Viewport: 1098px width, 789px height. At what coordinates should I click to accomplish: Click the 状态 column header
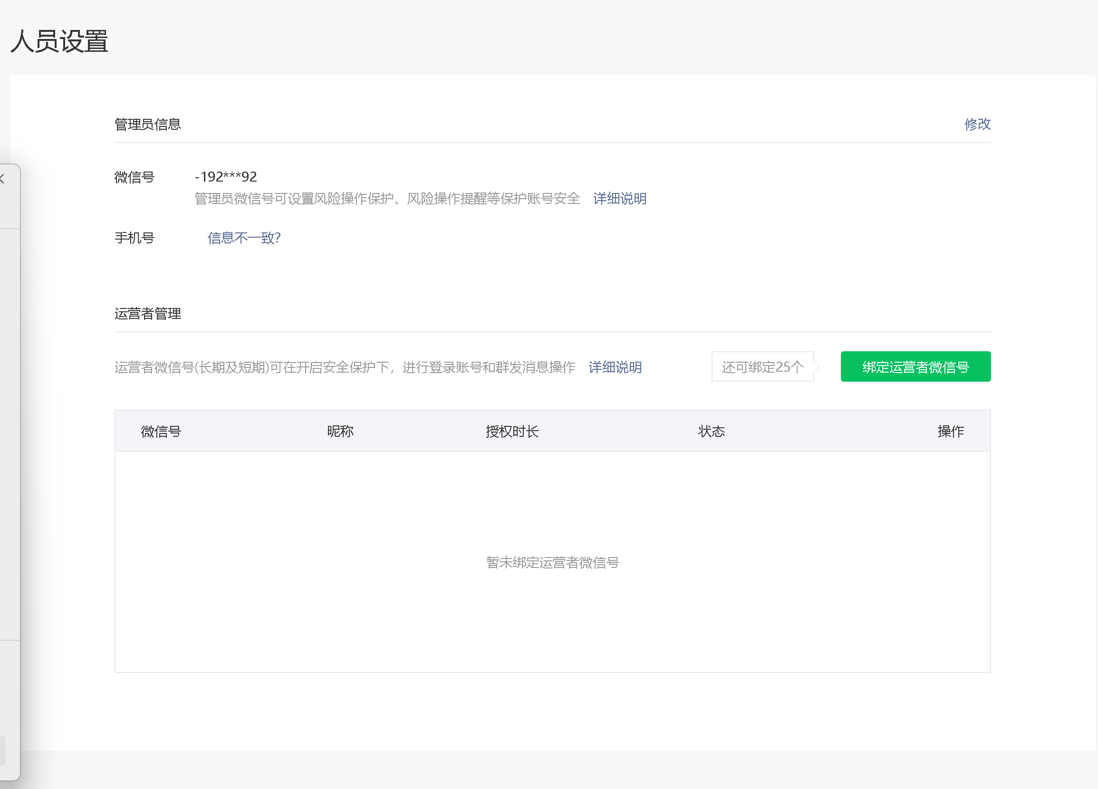pyautogui.click(x=711, y=431)
